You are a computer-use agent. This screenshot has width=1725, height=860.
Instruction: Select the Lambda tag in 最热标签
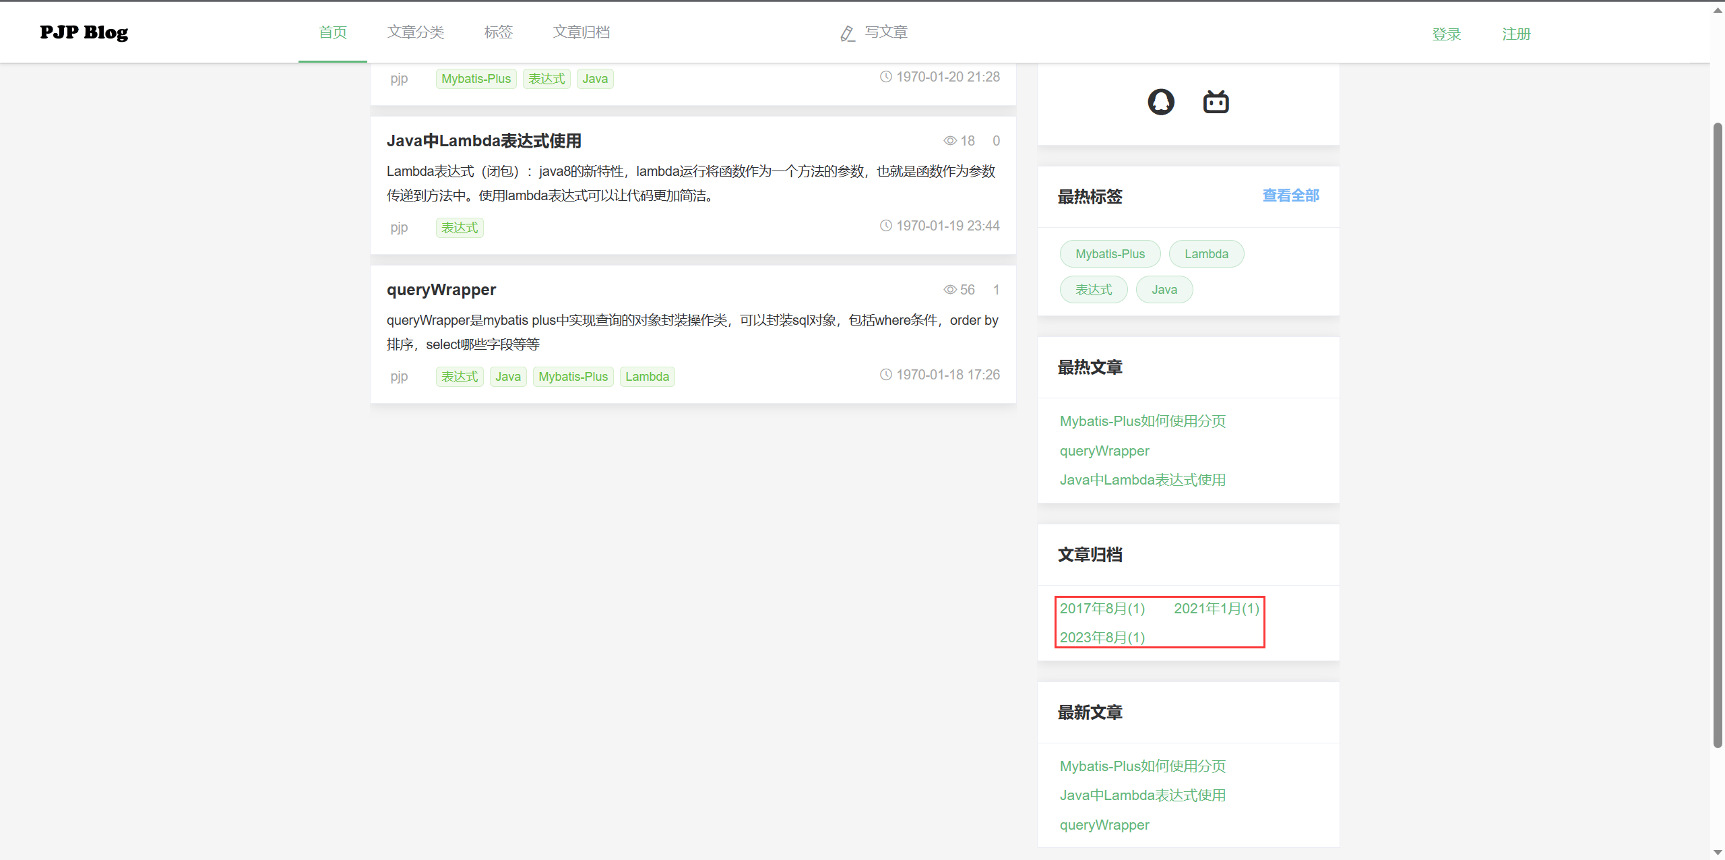point(1206,254)
